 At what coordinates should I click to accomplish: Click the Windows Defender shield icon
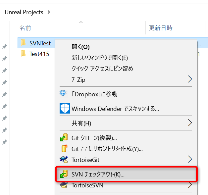65,108
